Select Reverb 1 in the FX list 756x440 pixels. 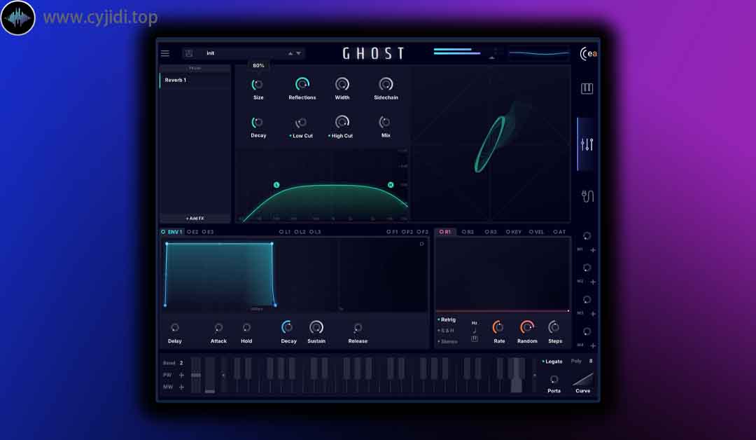[195, 80]
